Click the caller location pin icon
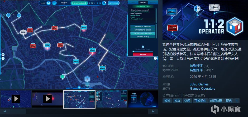This screenshot has height=117, width=248. [143, 47]
